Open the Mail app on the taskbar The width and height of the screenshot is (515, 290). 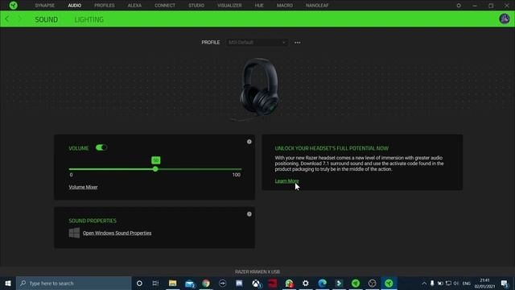pos(190,283)
